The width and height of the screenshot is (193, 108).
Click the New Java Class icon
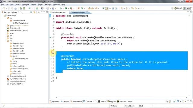pos(82,8)
